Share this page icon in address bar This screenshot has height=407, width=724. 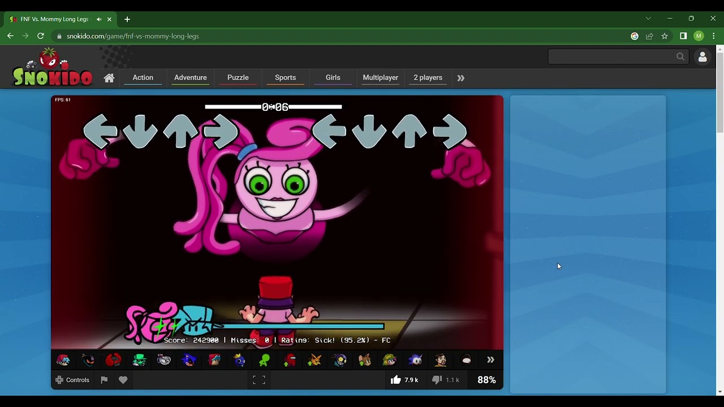click(x=649, y=36)
